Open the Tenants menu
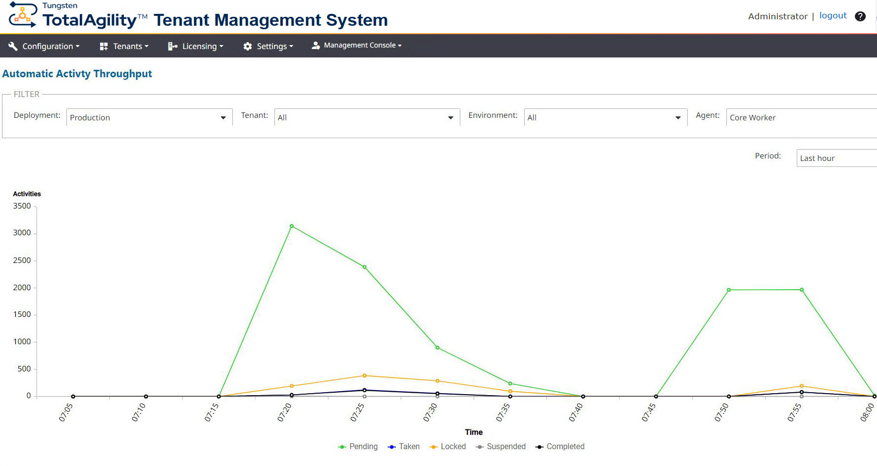The width and height of the screenshot is (877, 466). [x=126, y=46]
